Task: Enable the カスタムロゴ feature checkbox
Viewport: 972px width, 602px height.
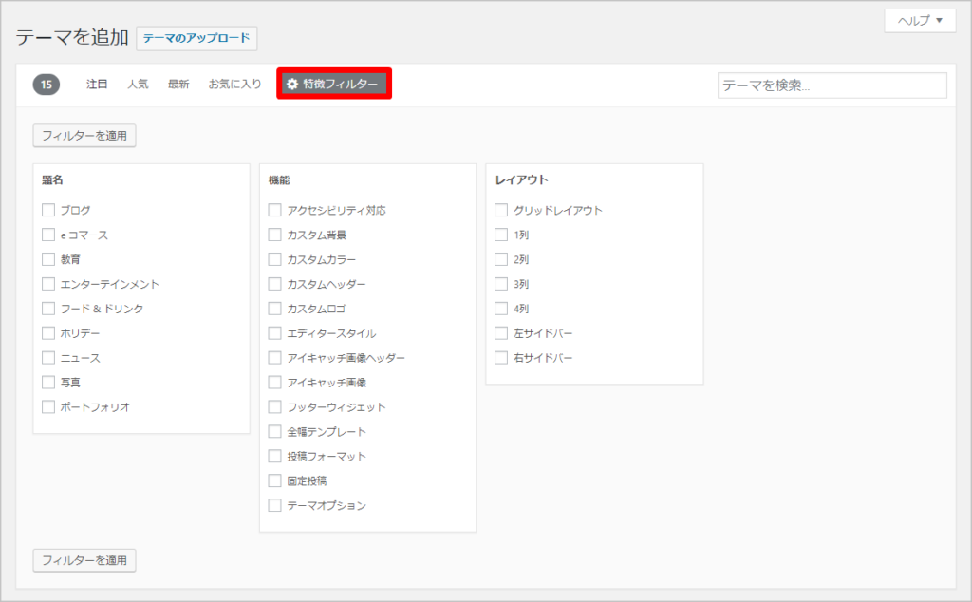Action: click(275, 309)
